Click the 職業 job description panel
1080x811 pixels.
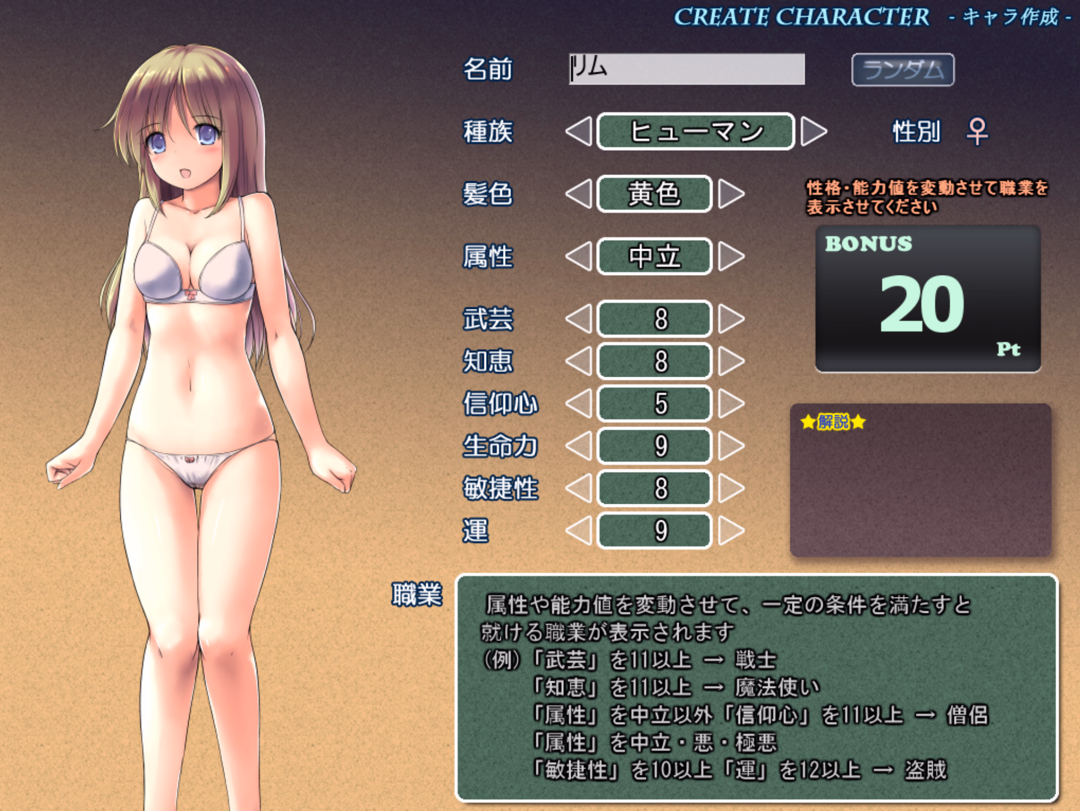pos(756,687)
